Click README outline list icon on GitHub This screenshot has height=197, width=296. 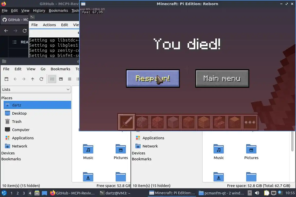click(15, 42)
